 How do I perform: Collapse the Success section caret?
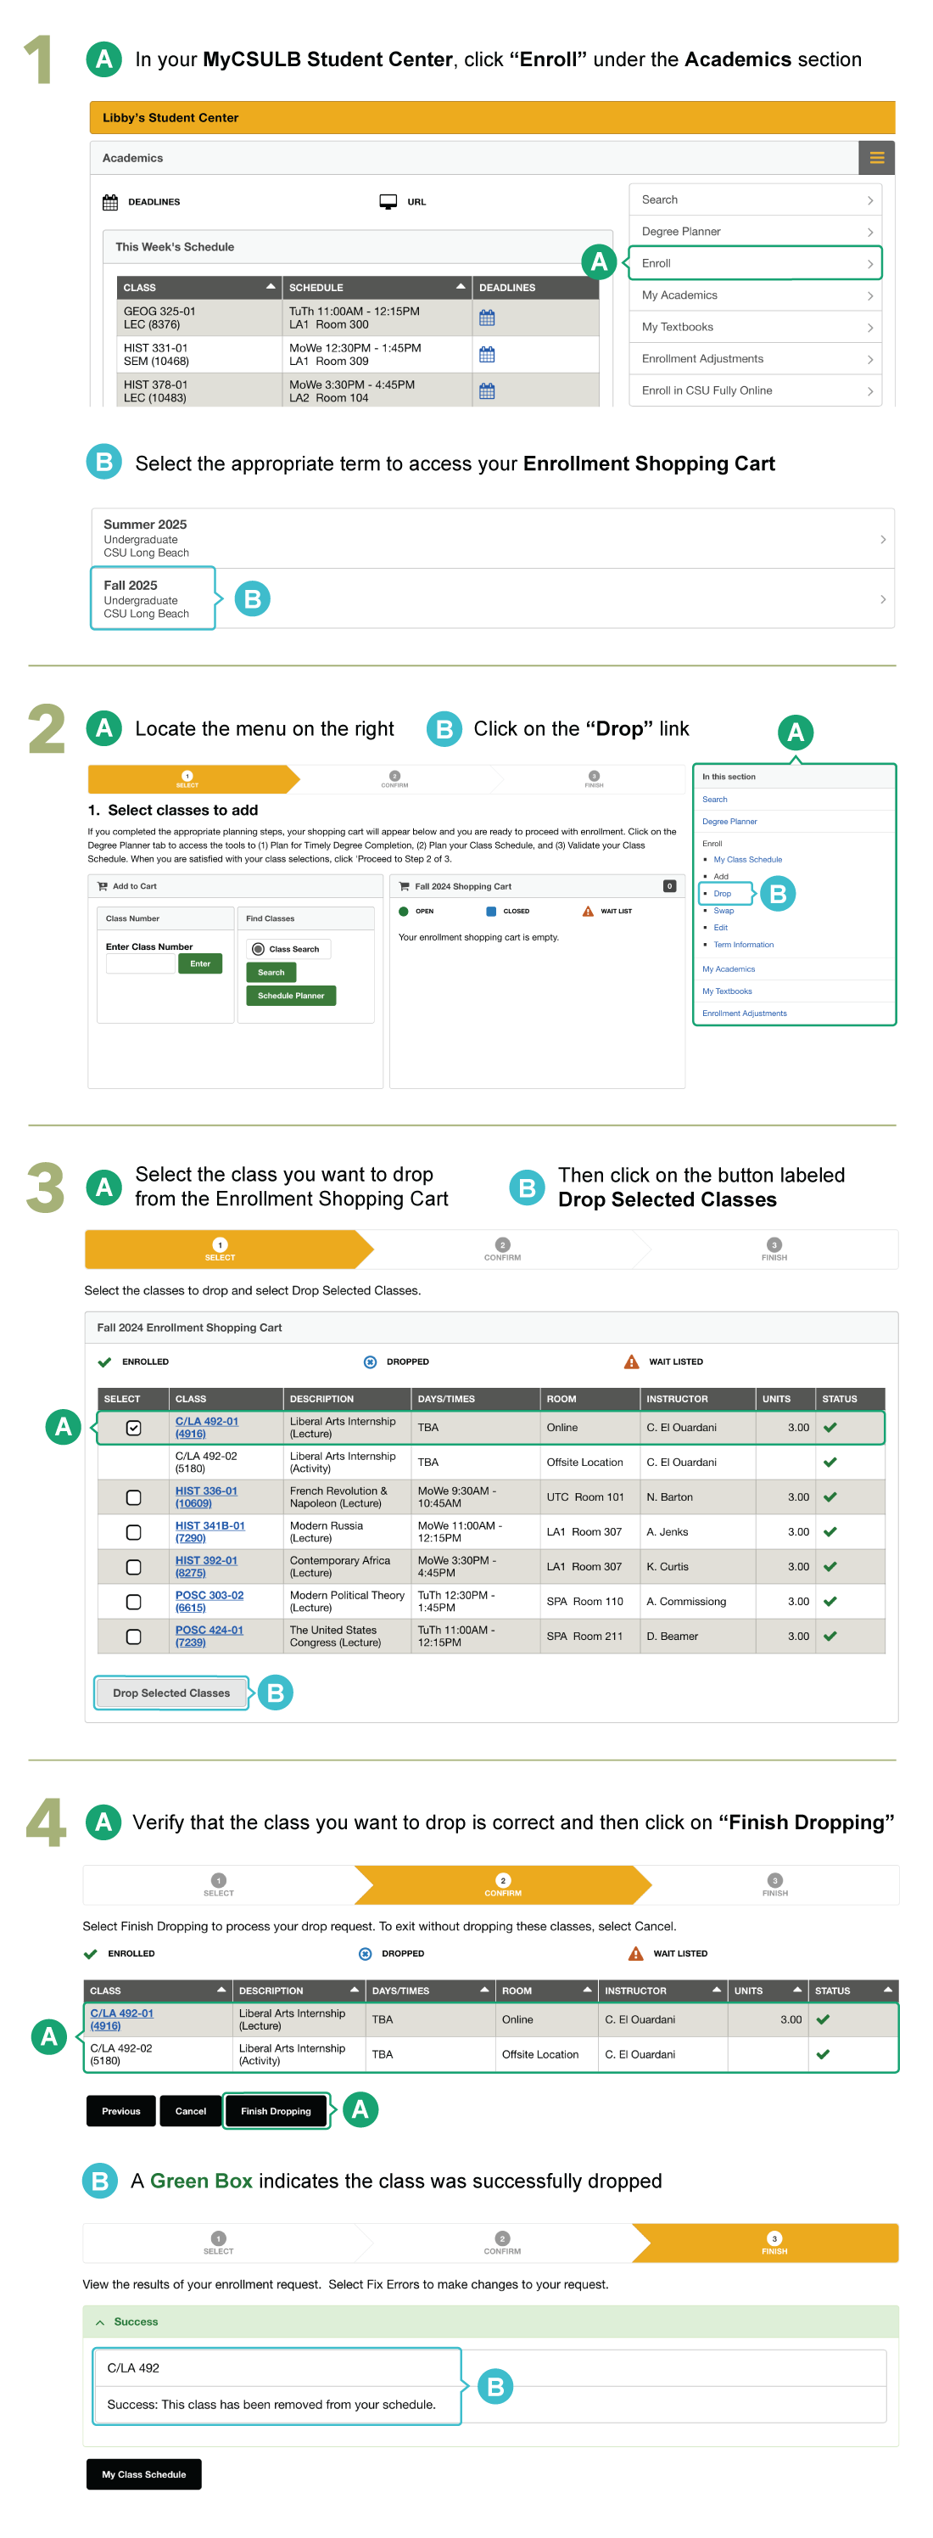coord(100,2322)
